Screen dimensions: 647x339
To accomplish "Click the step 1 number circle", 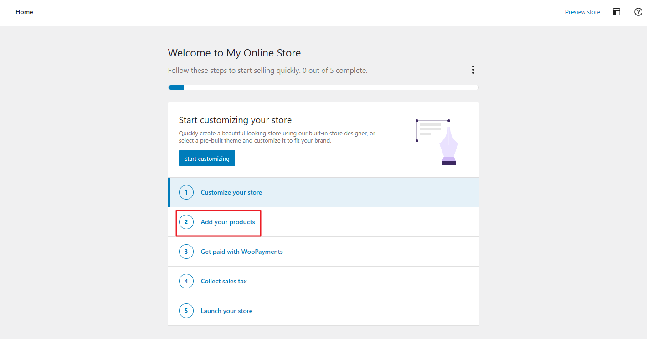I will pyautogui.click(x=186, y=192).
